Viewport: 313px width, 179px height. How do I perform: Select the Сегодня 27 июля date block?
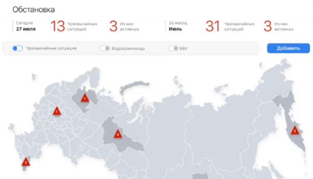[x=26, y=27]
